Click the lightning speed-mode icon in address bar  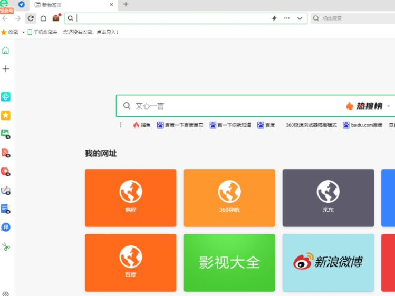(274, 18)
